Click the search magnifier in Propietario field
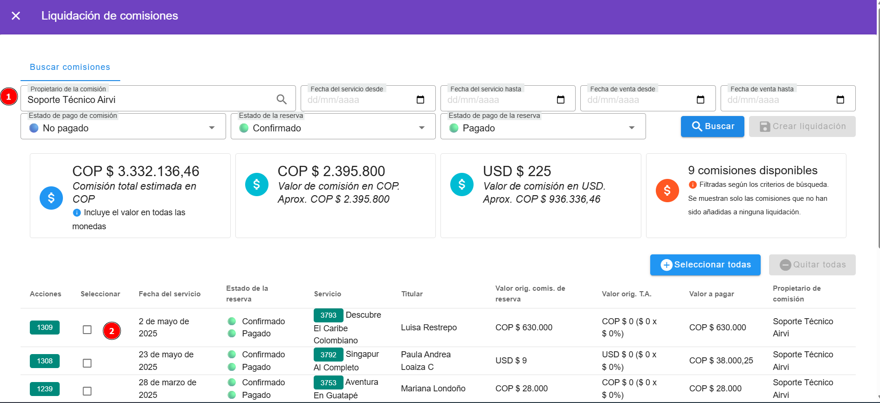Viewport: 880px width, 403px height. pos(282,99)
